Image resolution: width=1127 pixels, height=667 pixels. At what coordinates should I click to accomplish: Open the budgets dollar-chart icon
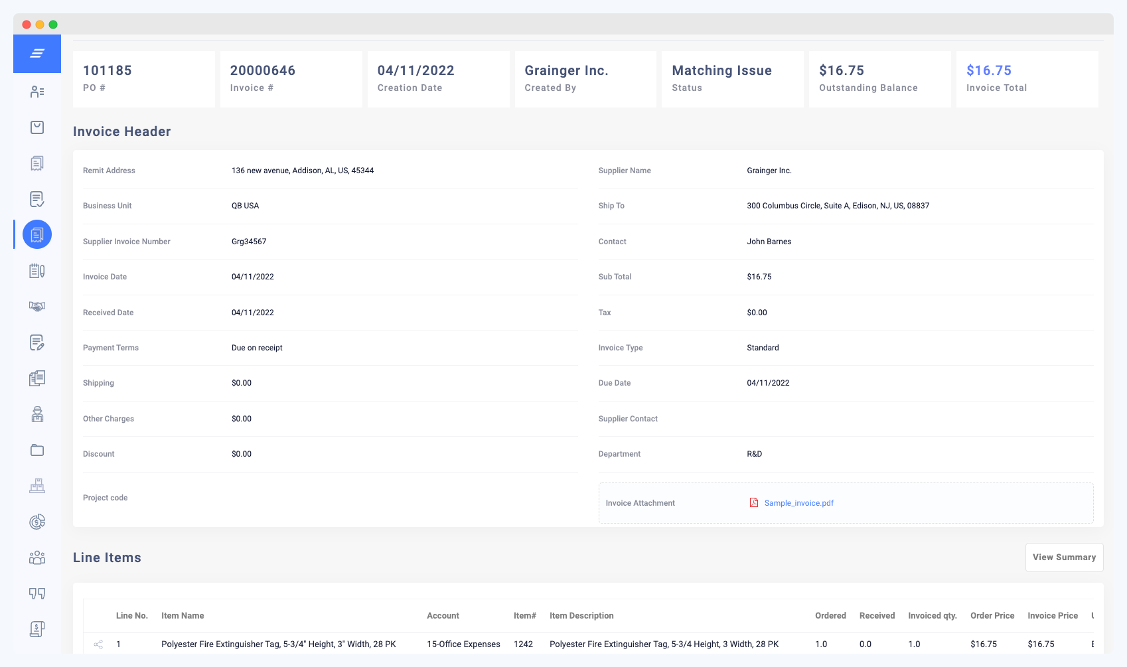click(37, 521)
